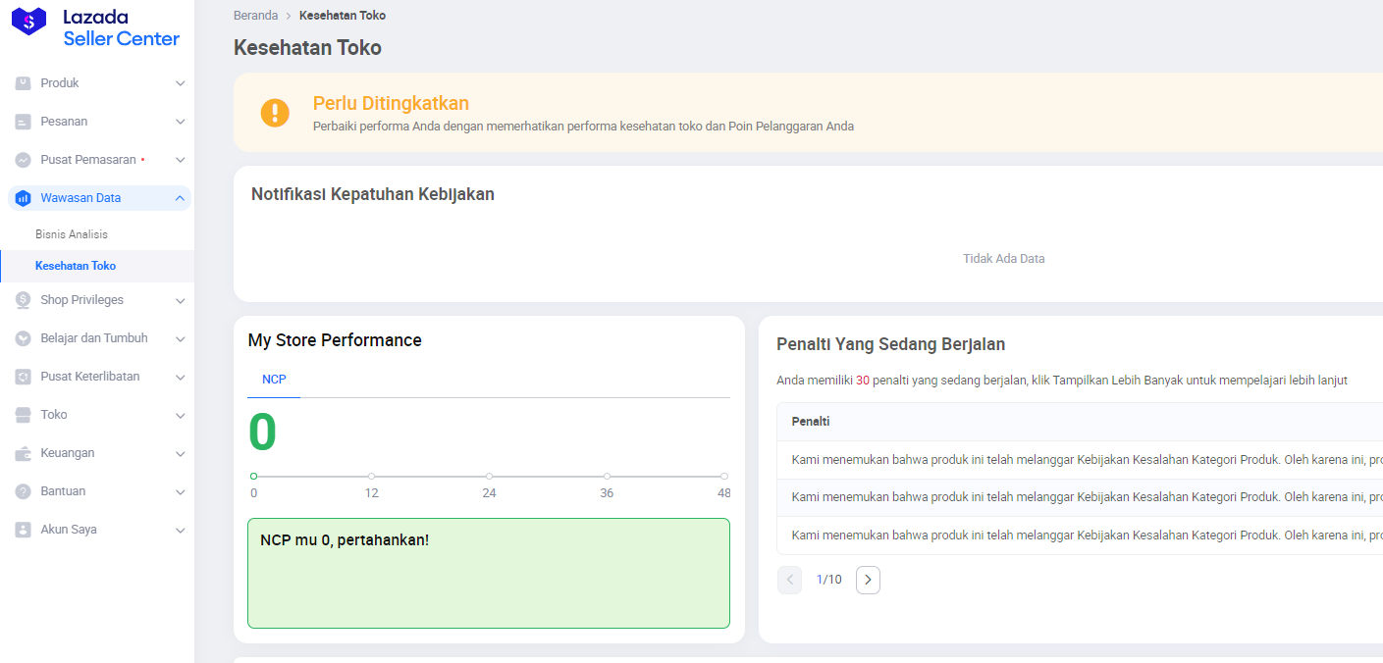Go to next penalty page arrow

tap(868, 580)
